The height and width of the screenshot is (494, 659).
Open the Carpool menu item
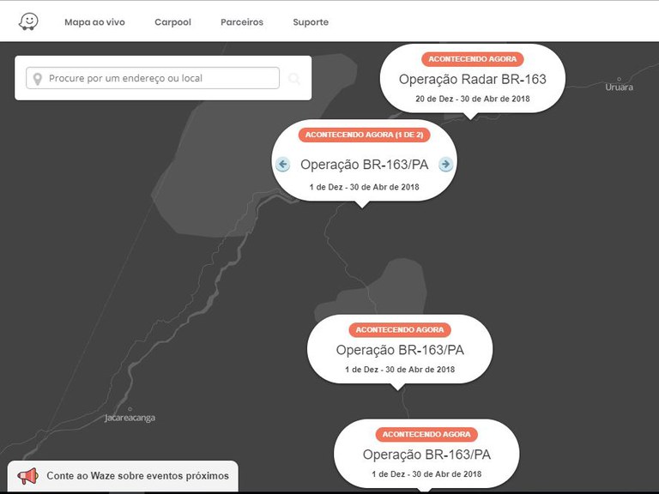[172, 22]
